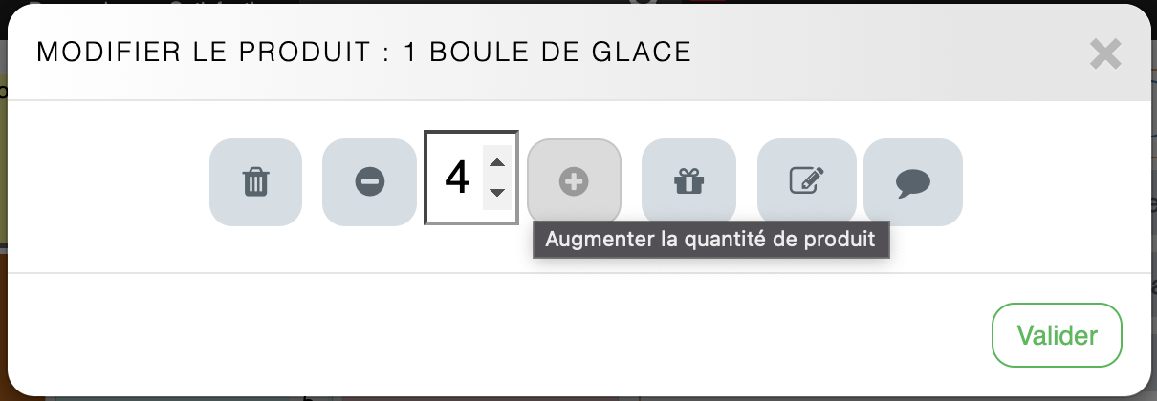
Task: Focus the quantity input field showing 4
Action: click(x=457, y=179)
